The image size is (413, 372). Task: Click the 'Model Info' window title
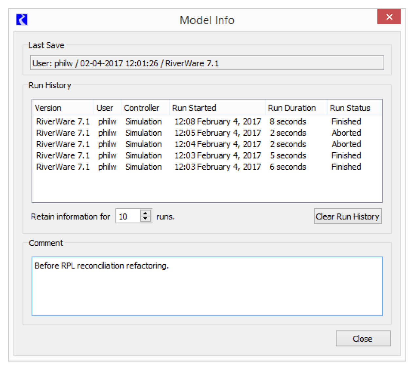pos(207,20)
